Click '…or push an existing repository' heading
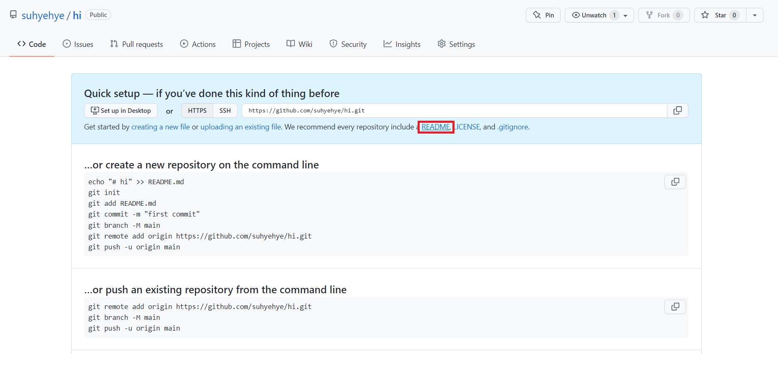 click(215, 290)
